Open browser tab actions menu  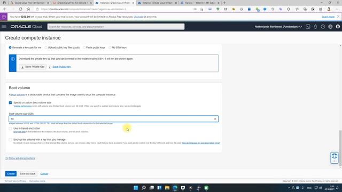click(4, 3)
